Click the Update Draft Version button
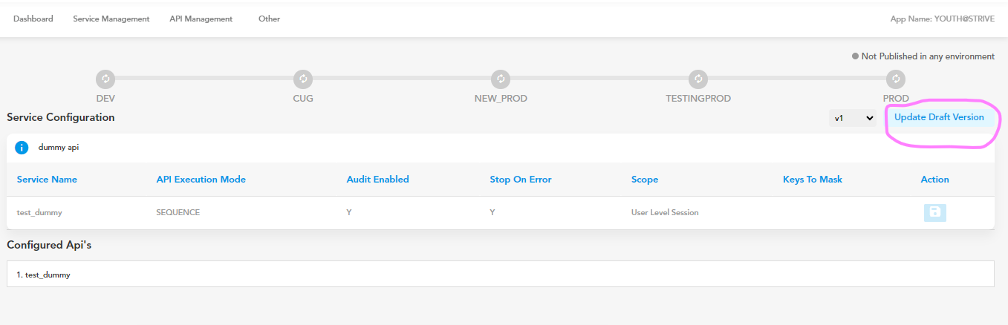1008x325 pixels. click(x=939, y=118)
